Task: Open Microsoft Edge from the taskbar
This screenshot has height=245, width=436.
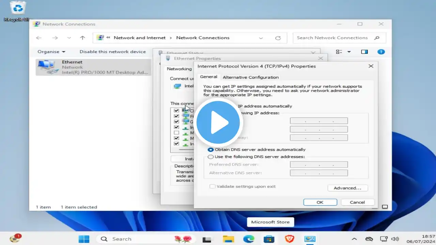Action: (x=249, y=239)
